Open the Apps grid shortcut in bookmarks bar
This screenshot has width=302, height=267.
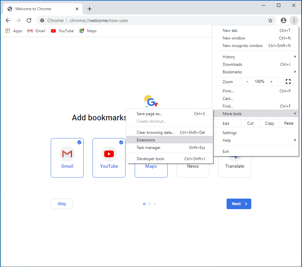coord(14,31)
